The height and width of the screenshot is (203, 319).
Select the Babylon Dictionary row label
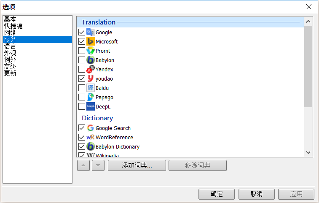click(118, 147)
